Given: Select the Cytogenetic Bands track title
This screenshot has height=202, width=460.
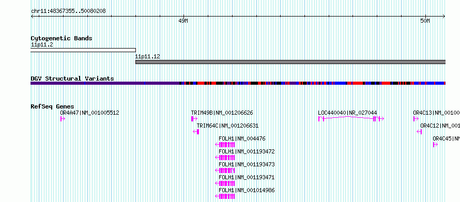Looking at the screenshot, I should coord(62,38).
